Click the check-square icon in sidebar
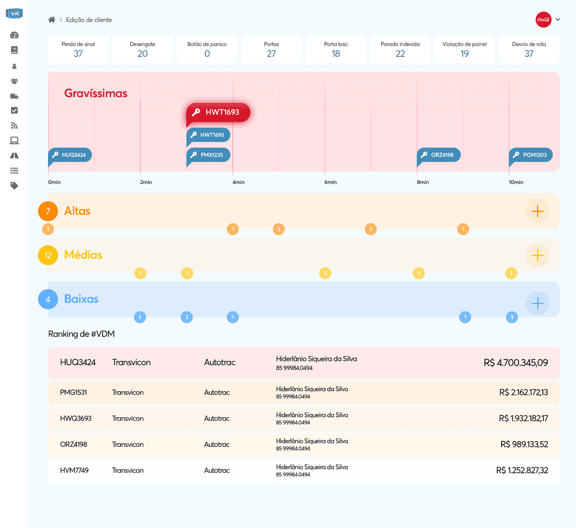This screenshot has width=576, height=528. (x=14, y=110)
